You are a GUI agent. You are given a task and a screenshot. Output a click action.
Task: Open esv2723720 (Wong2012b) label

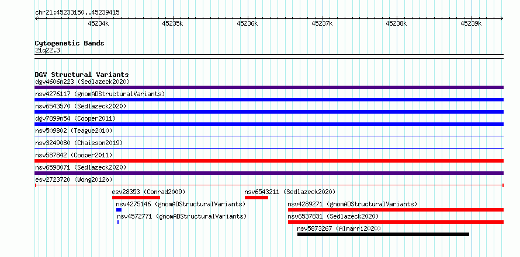74,179
